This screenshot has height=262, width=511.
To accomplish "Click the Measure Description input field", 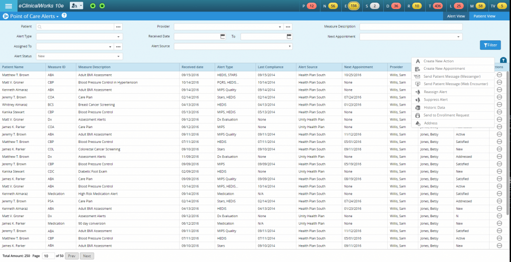I will point(411,27).
